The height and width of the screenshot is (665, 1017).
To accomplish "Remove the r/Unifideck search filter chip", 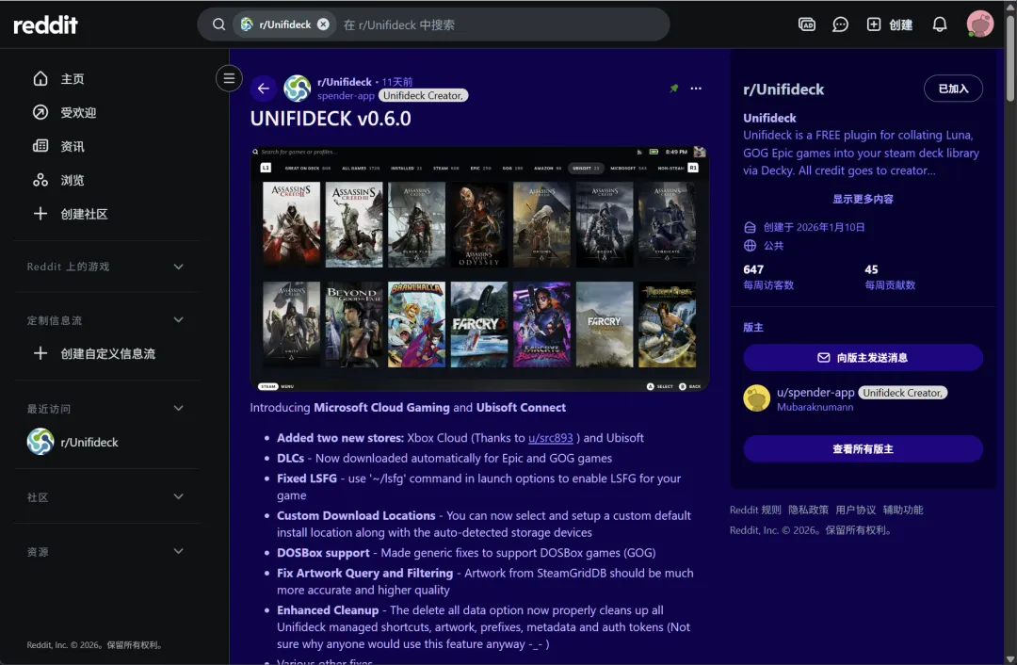I will point(323,24).
